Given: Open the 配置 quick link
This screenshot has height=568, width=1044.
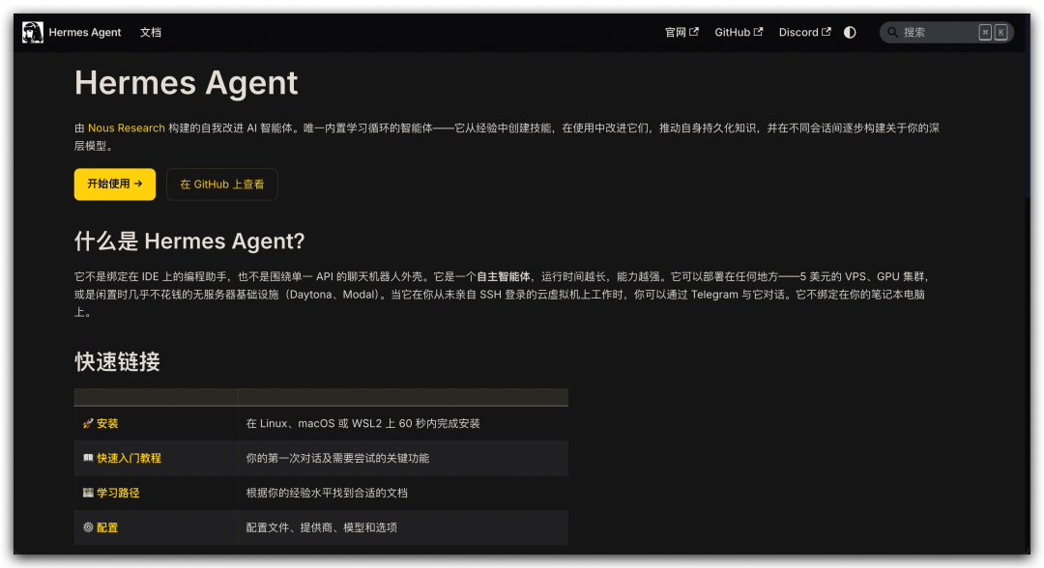Looking at the screenshot, I should pos(107,527).
